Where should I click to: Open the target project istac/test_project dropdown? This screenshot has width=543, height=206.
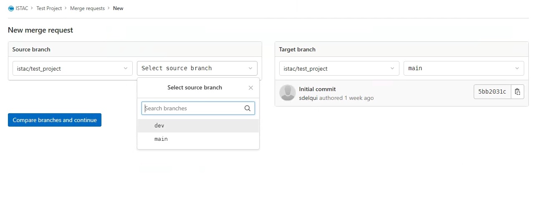[x=339, y=69]
